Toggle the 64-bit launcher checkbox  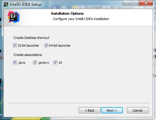(46, 45)
